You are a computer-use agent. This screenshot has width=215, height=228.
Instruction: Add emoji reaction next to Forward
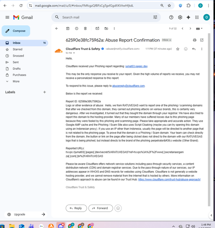118,208
